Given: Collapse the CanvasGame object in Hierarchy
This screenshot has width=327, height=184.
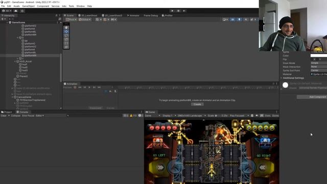Looking at the screenshot, I should [12, 97].
